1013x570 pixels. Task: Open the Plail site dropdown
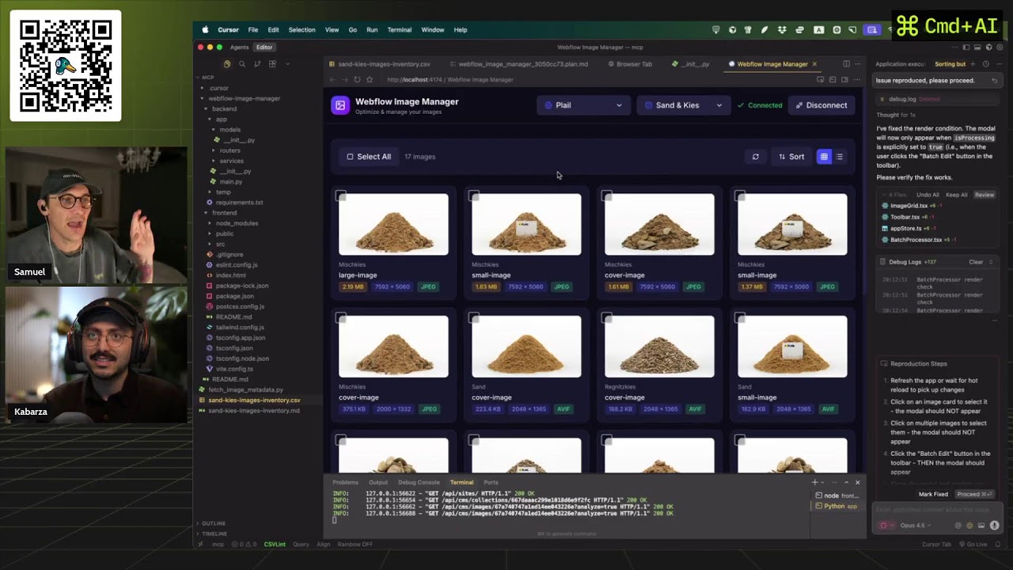coord(583,105)
